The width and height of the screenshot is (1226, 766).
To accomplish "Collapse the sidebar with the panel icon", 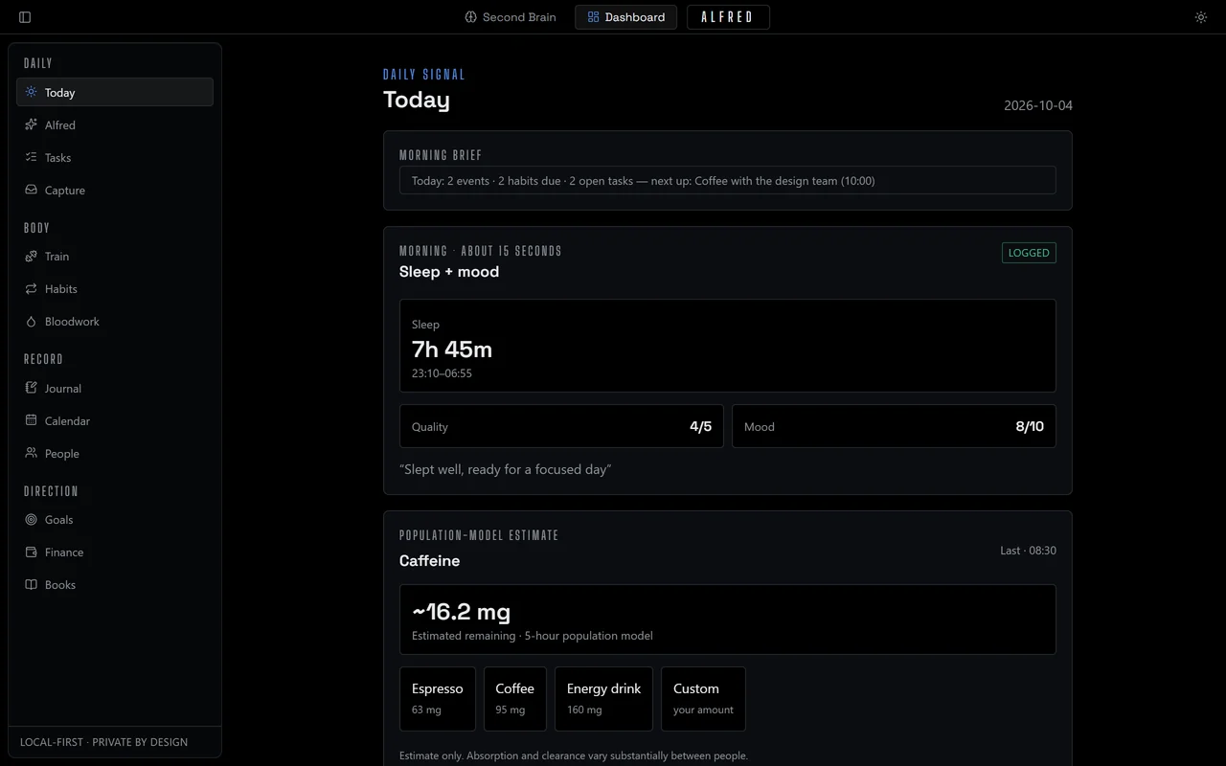I will 25,17.
